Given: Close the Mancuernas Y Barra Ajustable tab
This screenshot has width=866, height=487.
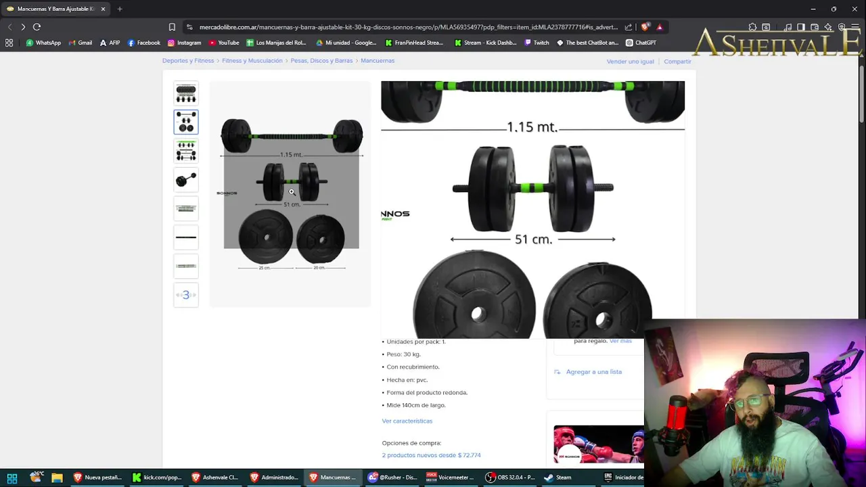Looking at the screenshot, I should [103, 9].
